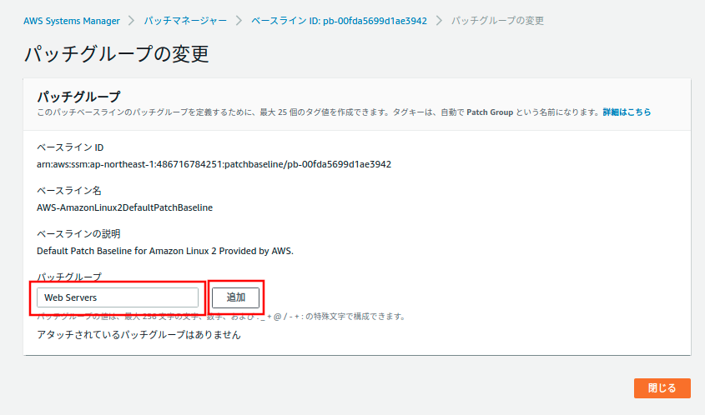
Task: Click AWS-AmazonLinux2DefaultPatchBaseline name value
Action: coord(124,207)
